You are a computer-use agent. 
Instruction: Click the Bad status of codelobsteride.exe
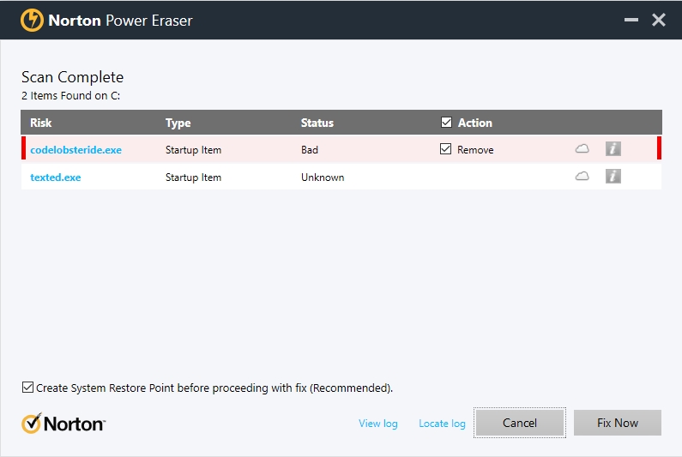click(309, 150)
